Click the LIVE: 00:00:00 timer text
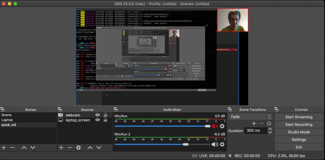 [212, 156]
